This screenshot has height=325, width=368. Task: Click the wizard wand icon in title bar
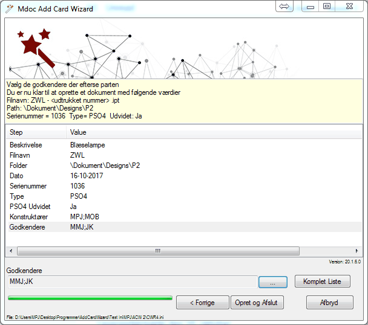point(10,8)
